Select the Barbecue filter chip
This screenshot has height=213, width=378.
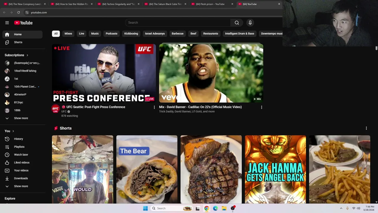coord(177,34)
